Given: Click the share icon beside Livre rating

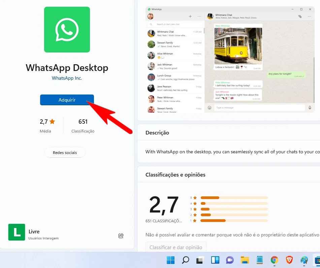Looking at the screenshot, I should click(121, 236).
